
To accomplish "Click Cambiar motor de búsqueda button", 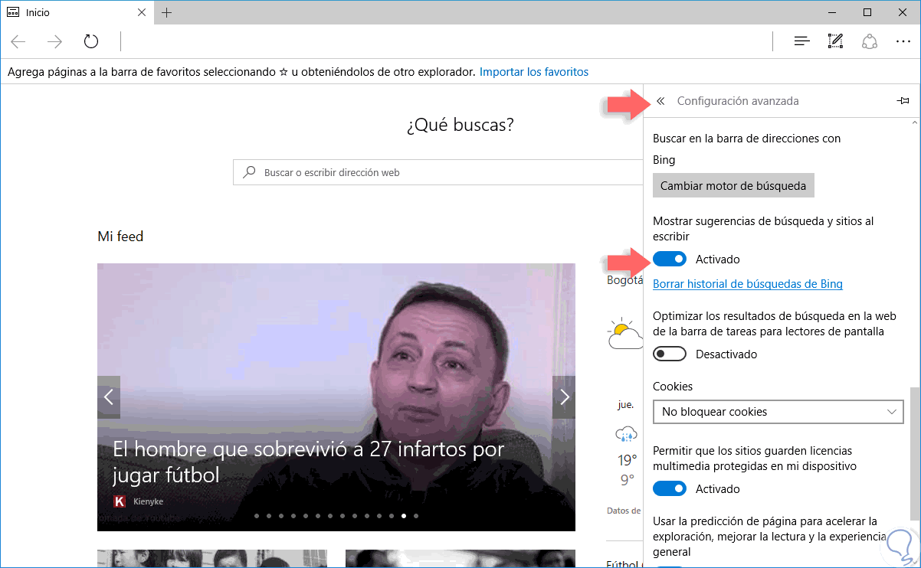I will [x=733, y=185].
